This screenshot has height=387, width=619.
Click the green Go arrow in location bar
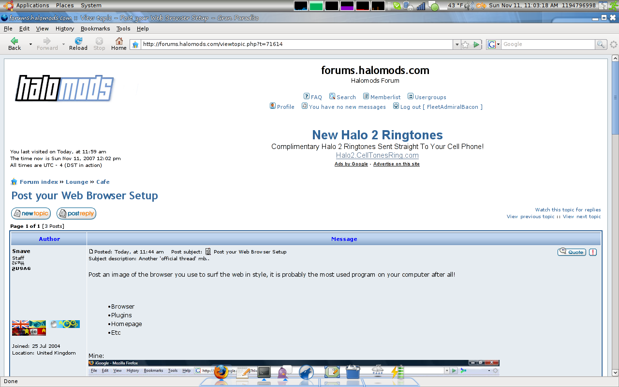tap(476, 45)
